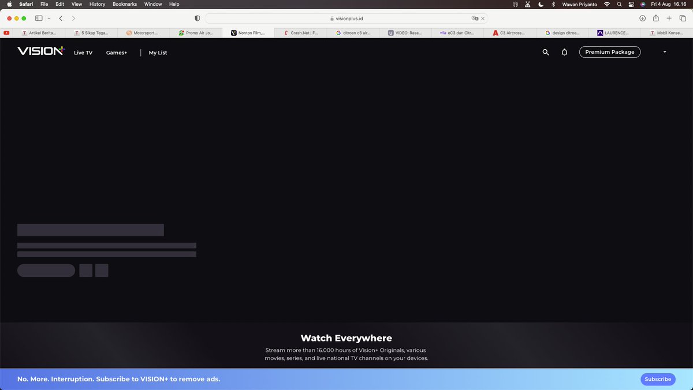Image resolution: width=693 pixels, height=390 pixels.
Task: Toggle the Safari sidebar
Action: click(x=38, y=18)
